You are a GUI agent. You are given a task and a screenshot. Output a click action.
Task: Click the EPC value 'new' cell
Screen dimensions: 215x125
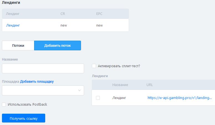pyautogui.click(x=99, y=25)
